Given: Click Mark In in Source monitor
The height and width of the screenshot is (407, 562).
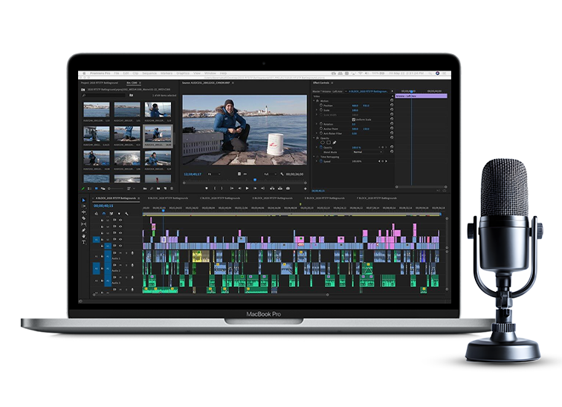Looking at the screenshot, I should click(215, 189).
